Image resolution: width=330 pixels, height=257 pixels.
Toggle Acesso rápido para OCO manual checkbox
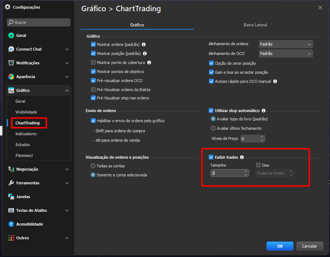coord(211,81)
